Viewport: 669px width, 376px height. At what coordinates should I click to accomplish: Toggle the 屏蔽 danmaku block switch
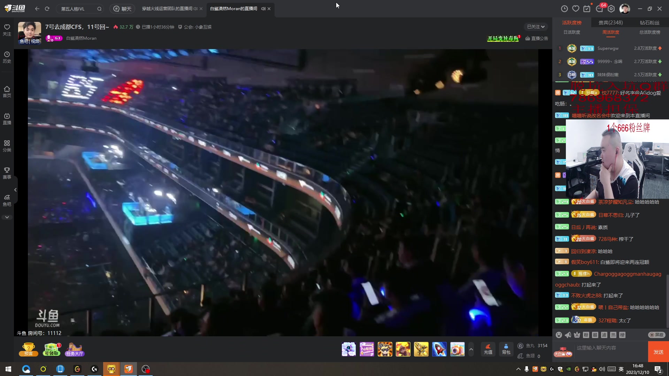[657, 335]
